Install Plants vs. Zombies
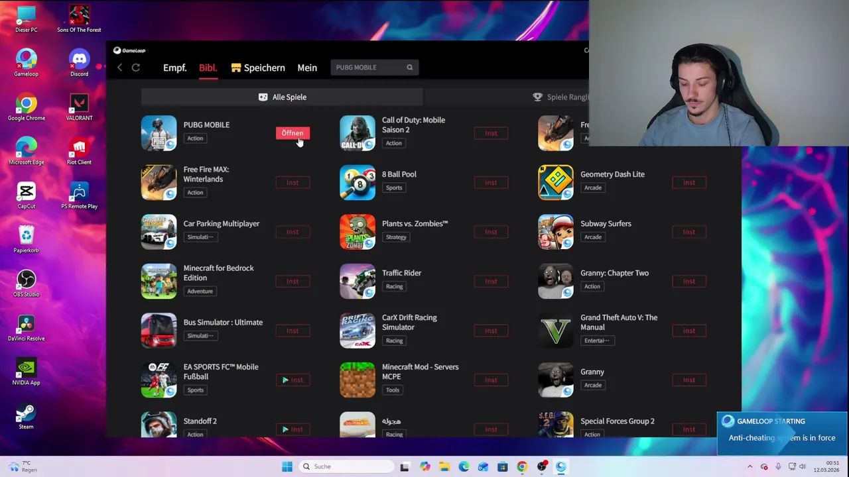Screen dimensions: 849x477 click(491, 232)
